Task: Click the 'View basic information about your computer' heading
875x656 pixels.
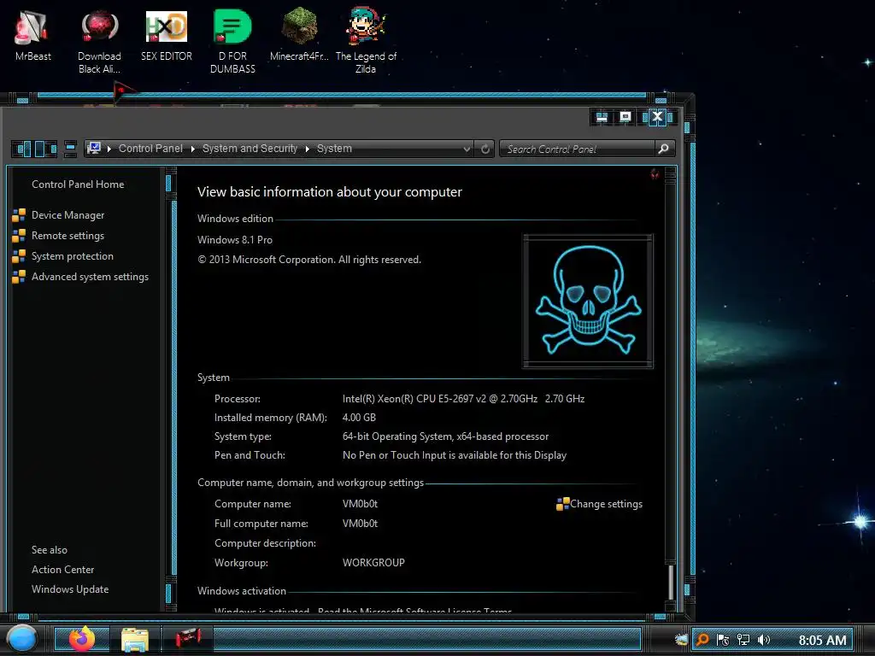Action: click(329, 192)
